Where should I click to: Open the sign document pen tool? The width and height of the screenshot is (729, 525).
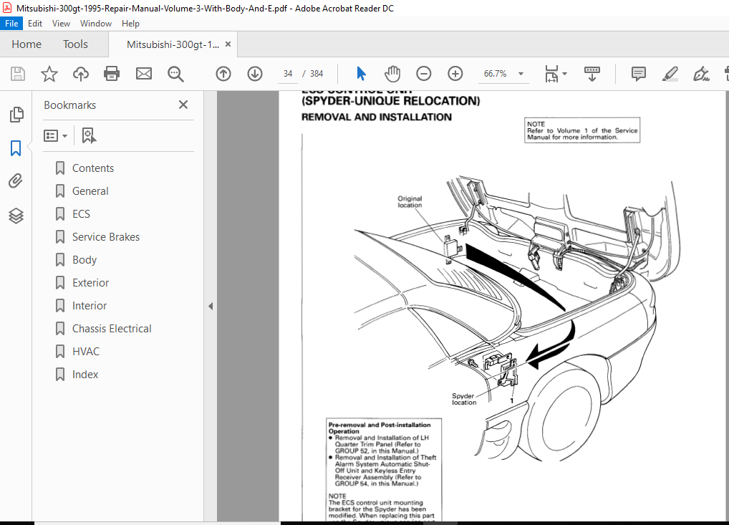coord(701,74)
